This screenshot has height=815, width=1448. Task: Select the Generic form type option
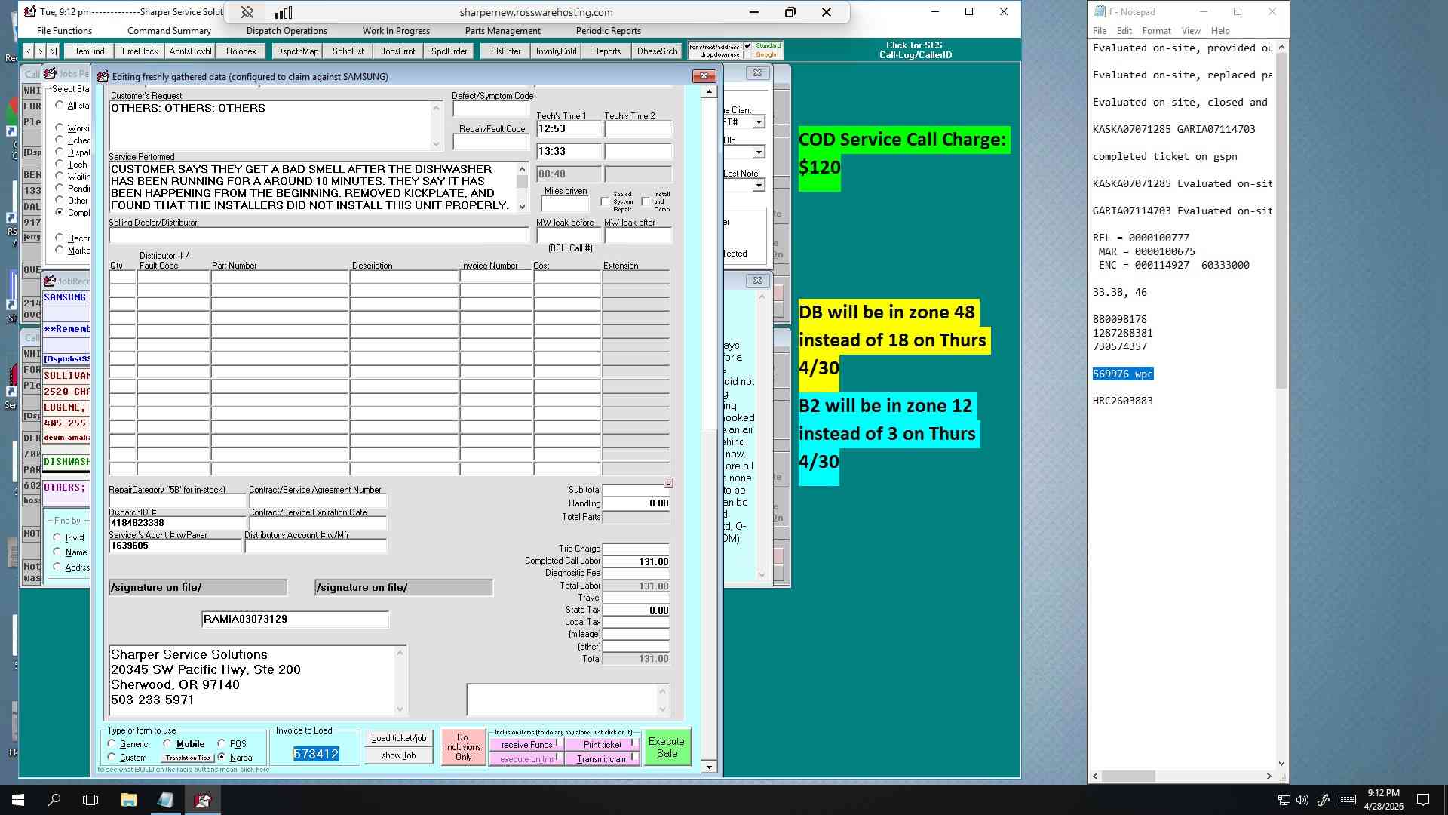112,744
